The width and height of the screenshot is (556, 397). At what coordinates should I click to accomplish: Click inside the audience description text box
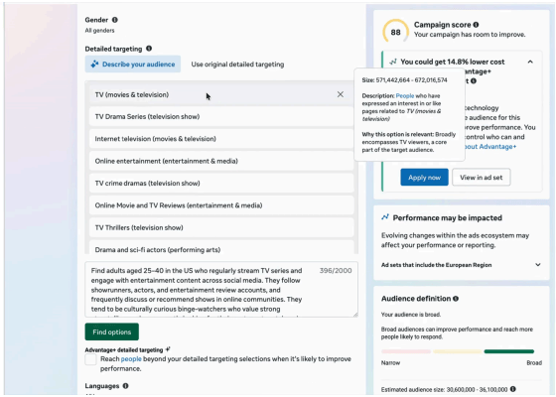pos(221,290)
